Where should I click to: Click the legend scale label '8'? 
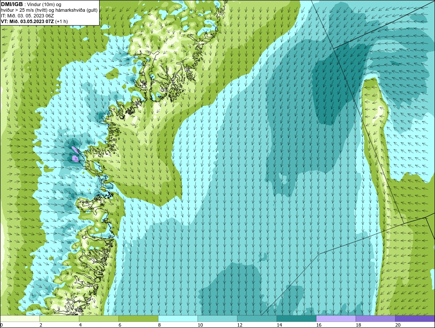click(160, 325)
